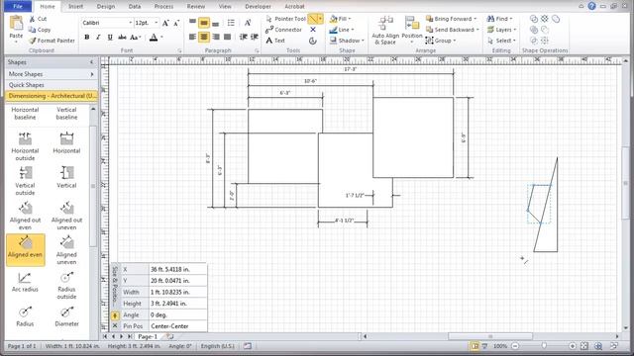Select the Connector tool
The width and height of the screenshot is (634, 356).
tap(283, 30)
